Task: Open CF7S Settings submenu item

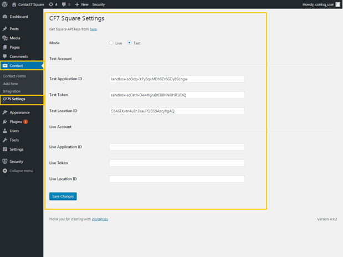Action: 14,99
